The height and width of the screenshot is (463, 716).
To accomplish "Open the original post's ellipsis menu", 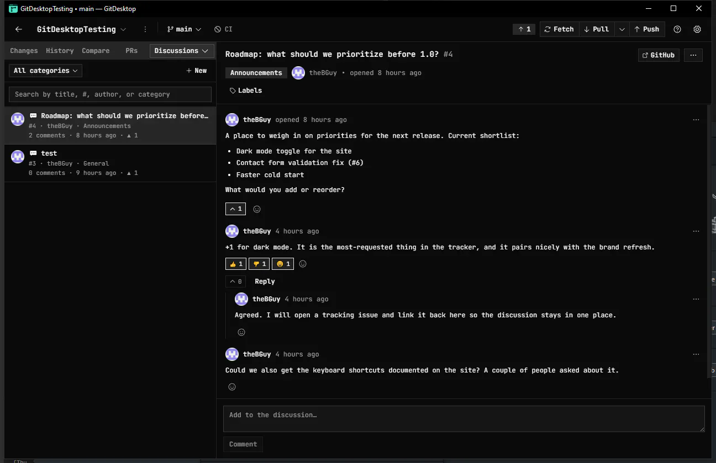I will click(696, 120).
